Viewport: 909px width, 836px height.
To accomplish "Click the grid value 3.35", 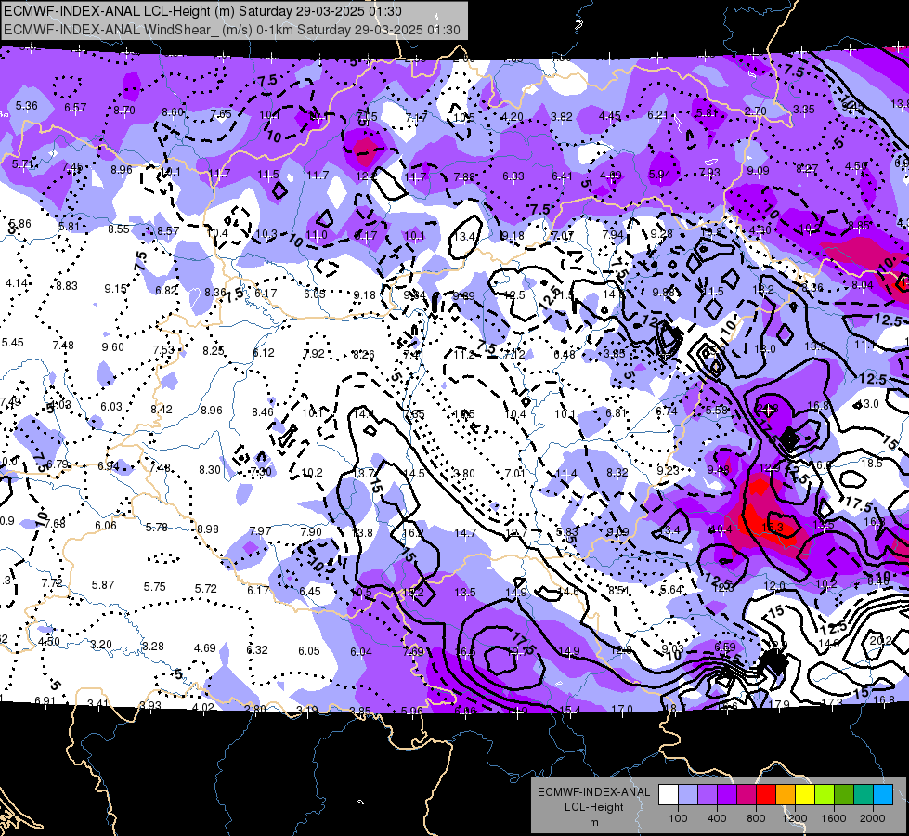I will point(804,109).
